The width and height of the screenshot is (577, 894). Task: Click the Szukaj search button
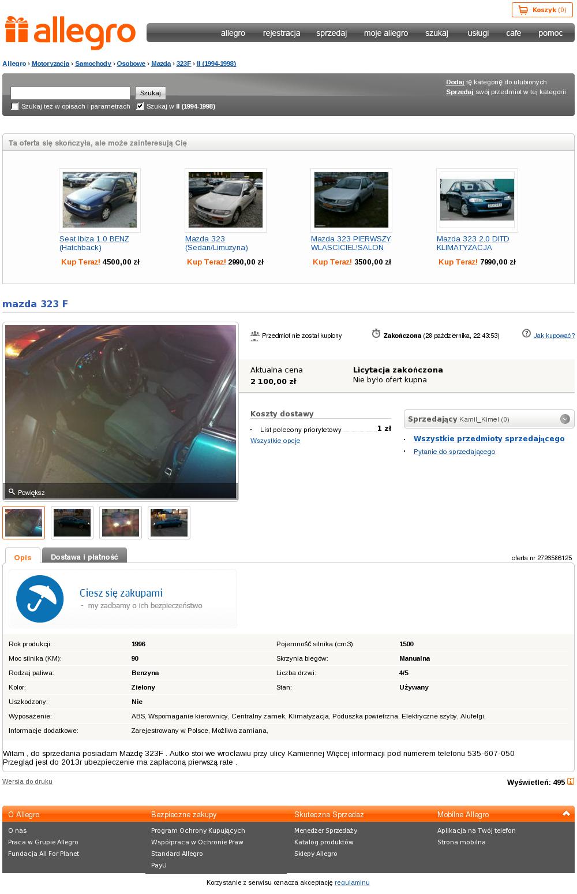[151, 93]
